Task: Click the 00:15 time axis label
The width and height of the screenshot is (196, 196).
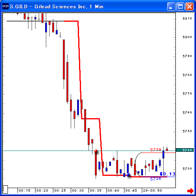Action: [x=24, y=190]
